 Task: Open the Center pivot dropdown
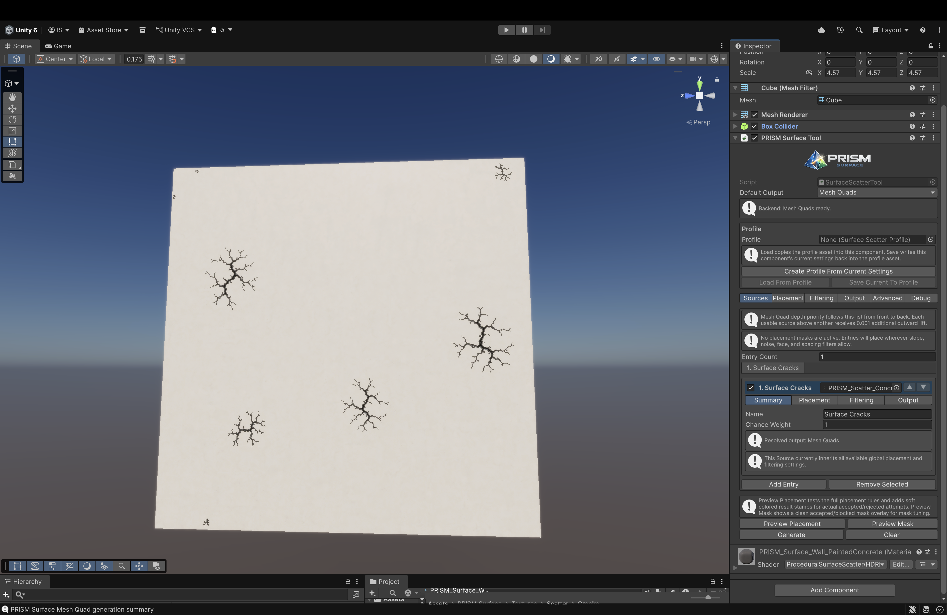pyautogui.click(x=55, y=59)
